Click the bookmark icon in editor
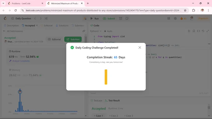 tap(194, 31)
